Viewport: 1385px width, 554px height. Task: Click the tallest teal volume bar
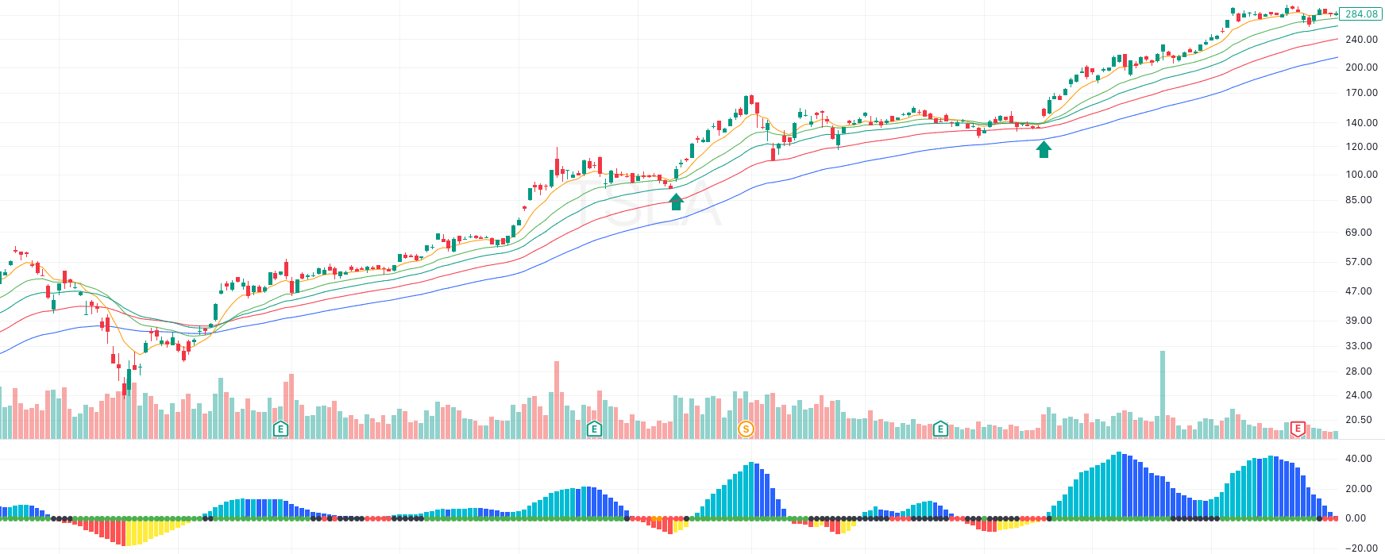click(x=1163, y=394)
